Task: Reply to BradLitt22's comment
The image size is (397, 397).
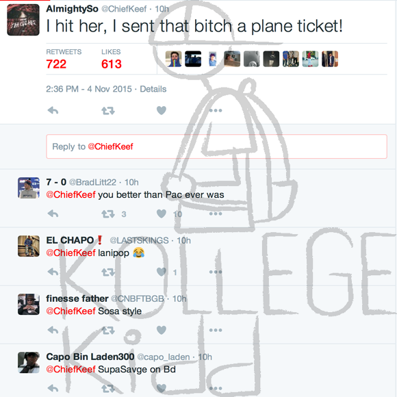Action: (x=53, y=214)
